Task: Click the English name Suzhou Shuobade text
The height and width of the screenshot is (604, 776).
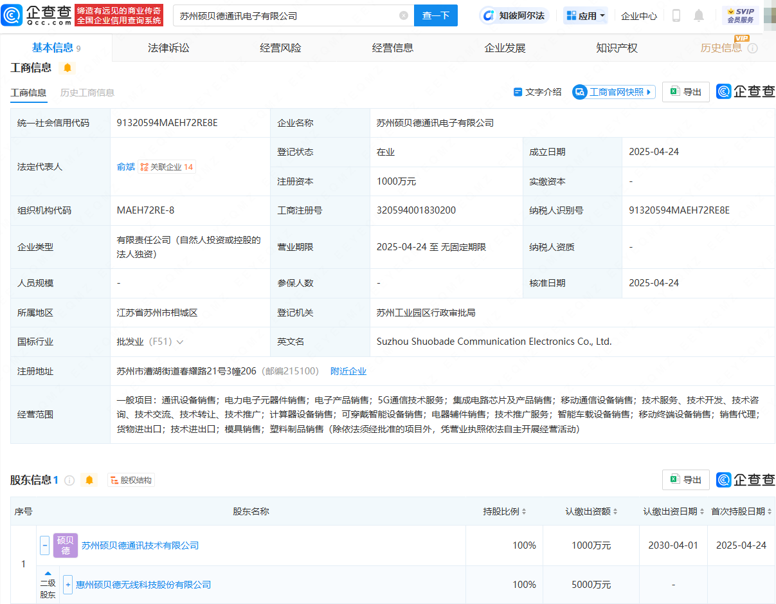Action: pyautogui.click(x=494, y=342)
